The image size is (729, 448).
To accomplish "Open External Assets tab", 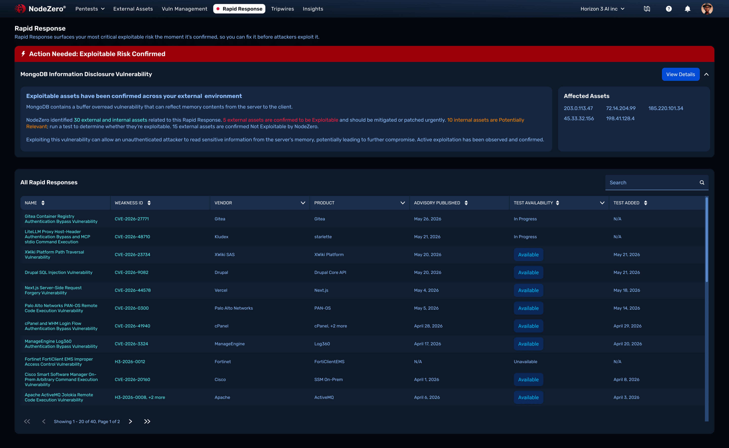I will click(133, 9).
